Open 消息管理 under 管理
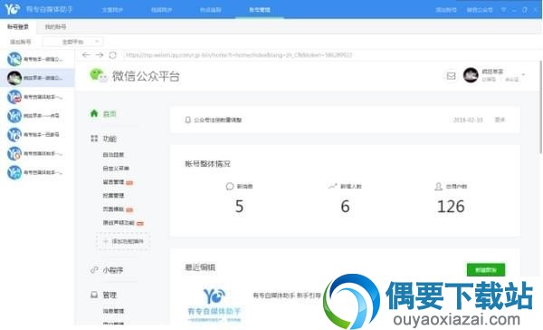Image resolution: width=543 pixels, height=330 pixels. click(113, 311)
